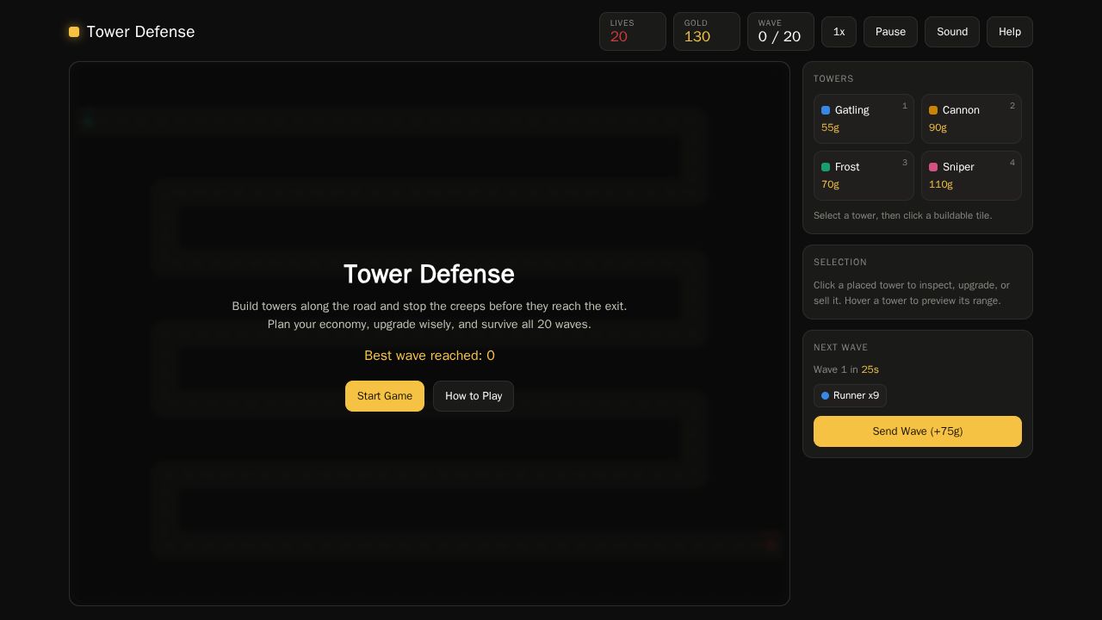Click the Lives counter showing 20

pyautogui.click(x=633, y=32)
